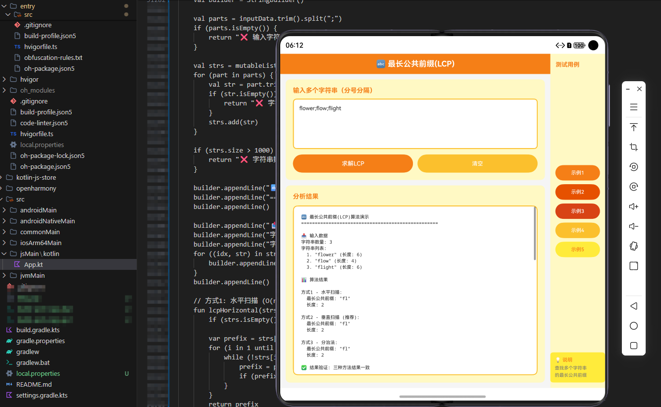Click the empty square icon below the shake icon
The width and height of the screenshot is (661, 407).
click(x=633, y=266)
